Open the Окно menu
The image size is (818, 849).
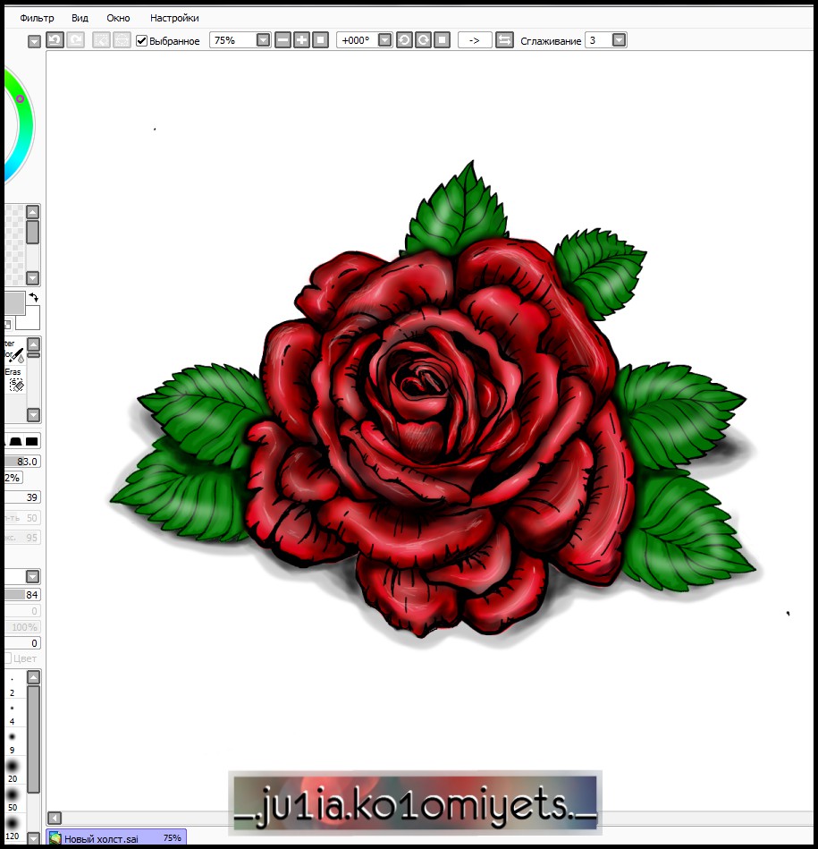pos(118,18)
